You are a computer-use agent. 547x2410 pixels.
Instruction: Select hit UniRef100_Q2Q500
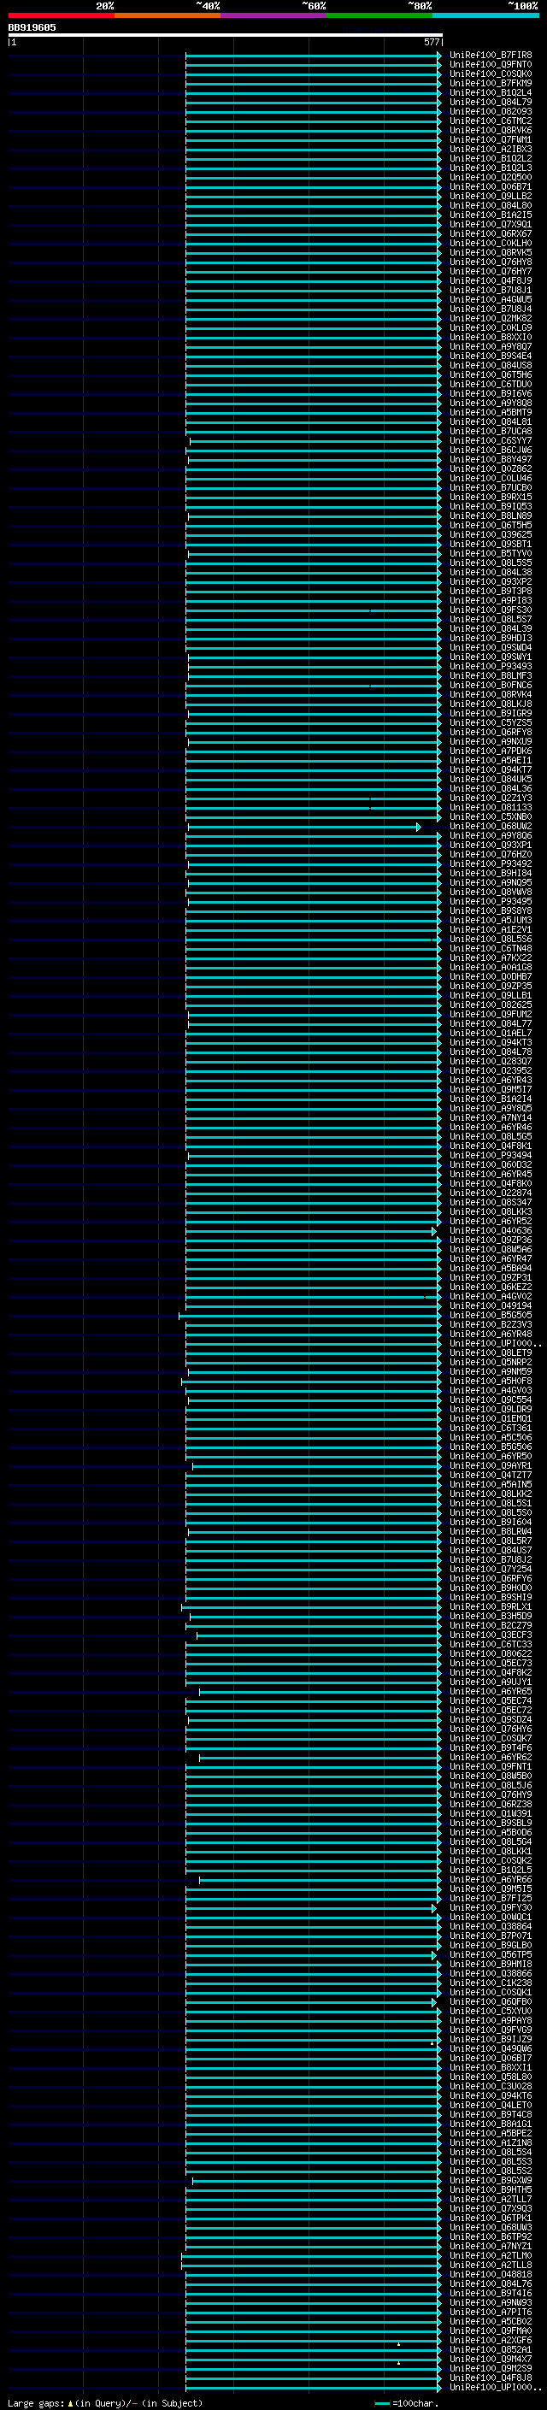click(x=491, y=178)
